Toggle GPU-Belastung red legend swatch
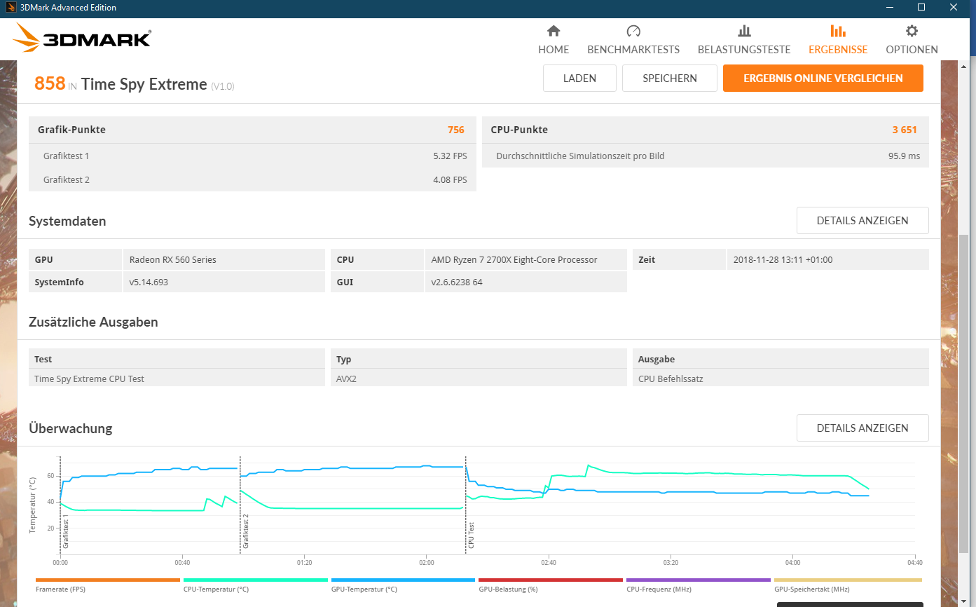 (x=551, y=580)
